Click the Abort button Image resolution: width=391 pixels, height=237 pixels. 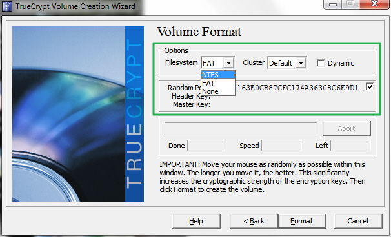point(346,128)
